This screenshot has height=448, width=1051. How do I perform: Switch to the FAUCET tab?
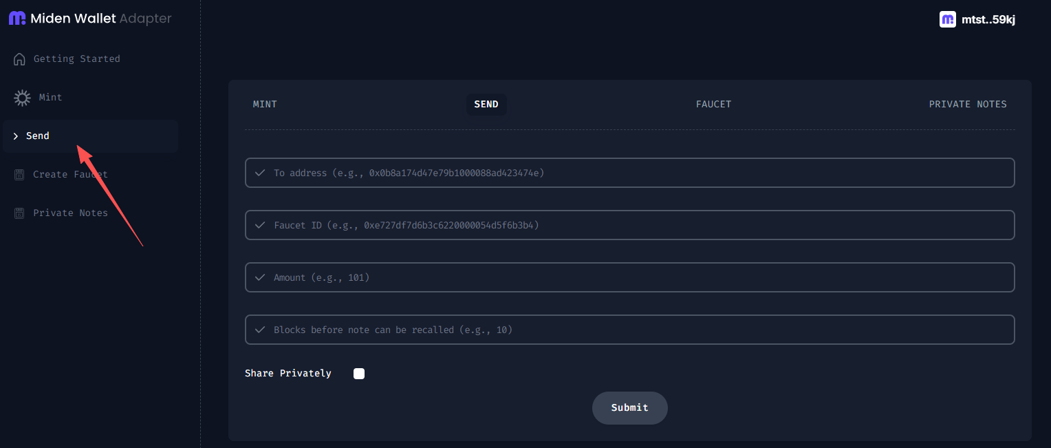click(713, 104)
